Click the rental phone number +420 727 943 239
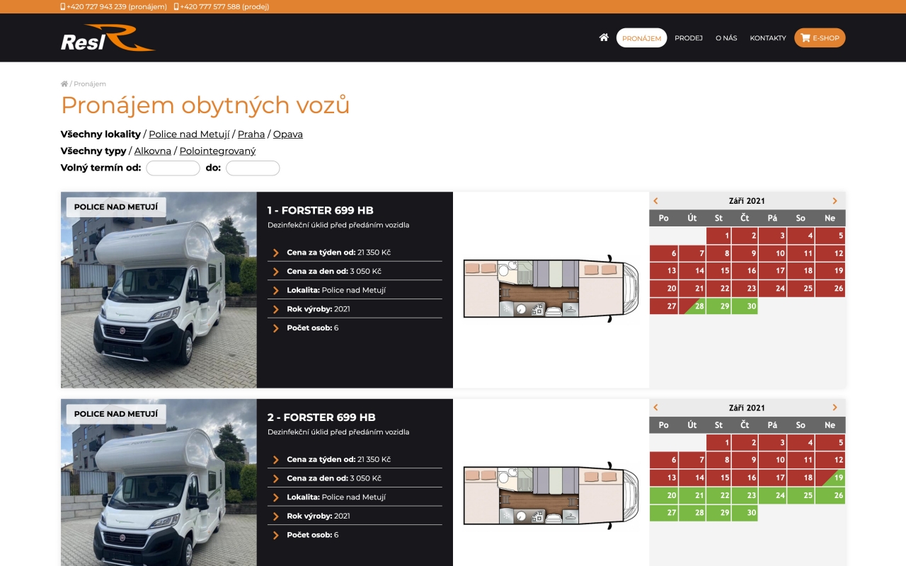 click(x=114, y=6)
